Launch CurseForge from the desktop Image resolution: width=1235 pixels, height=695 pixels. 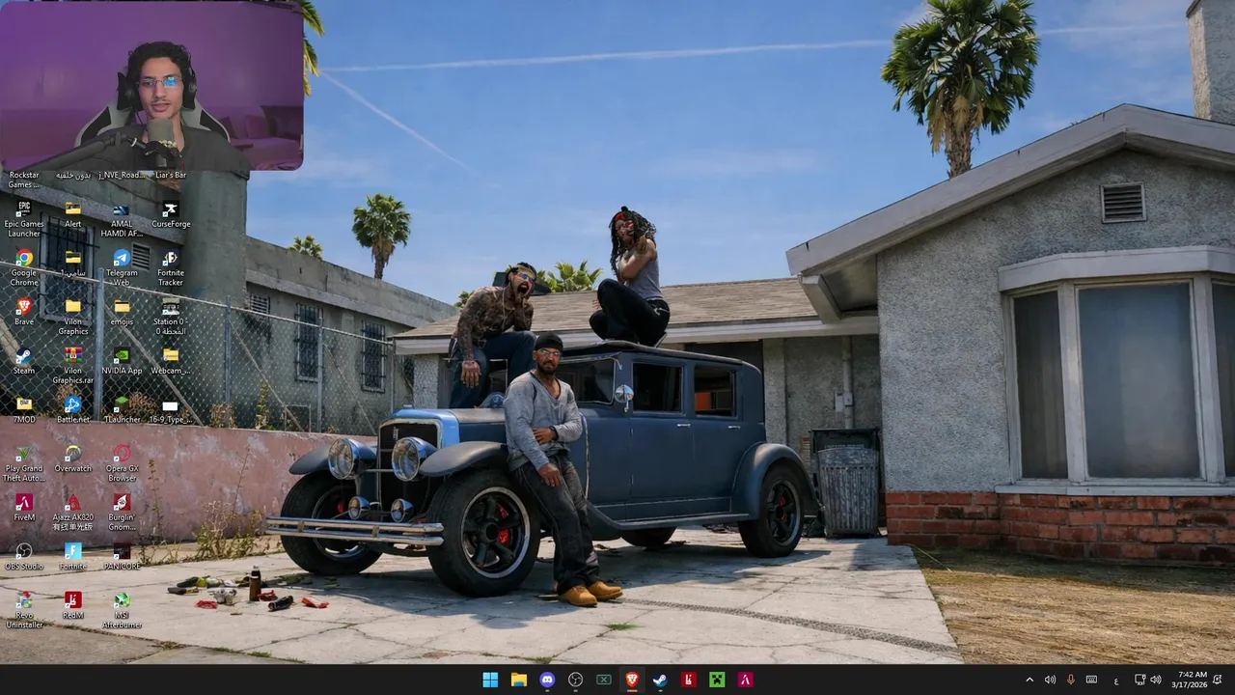[171, 214]
